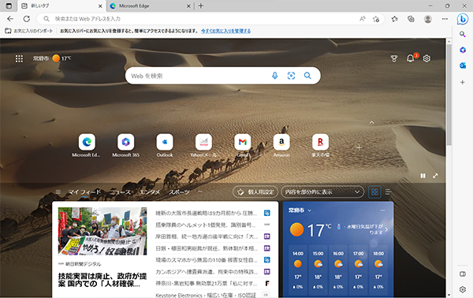Add a sidebar app with plus icon

(463, 82)
